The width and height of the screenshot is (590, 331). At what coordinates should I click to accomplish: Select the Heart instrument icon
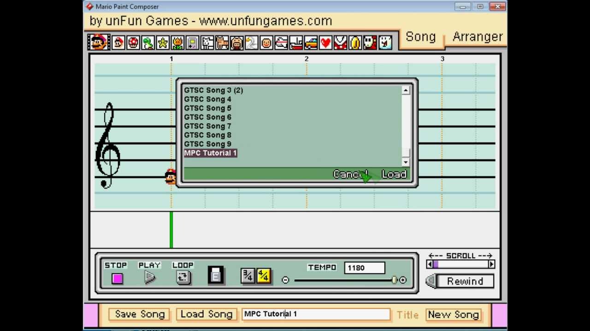pyautogui.click(x=325, y=43)
